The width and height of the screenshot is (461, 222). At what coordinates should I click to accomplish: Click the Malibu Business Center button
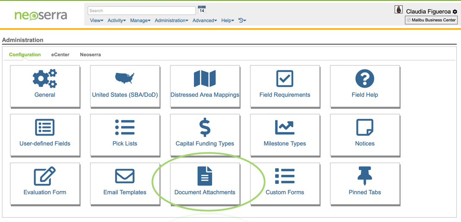point(431,20)
